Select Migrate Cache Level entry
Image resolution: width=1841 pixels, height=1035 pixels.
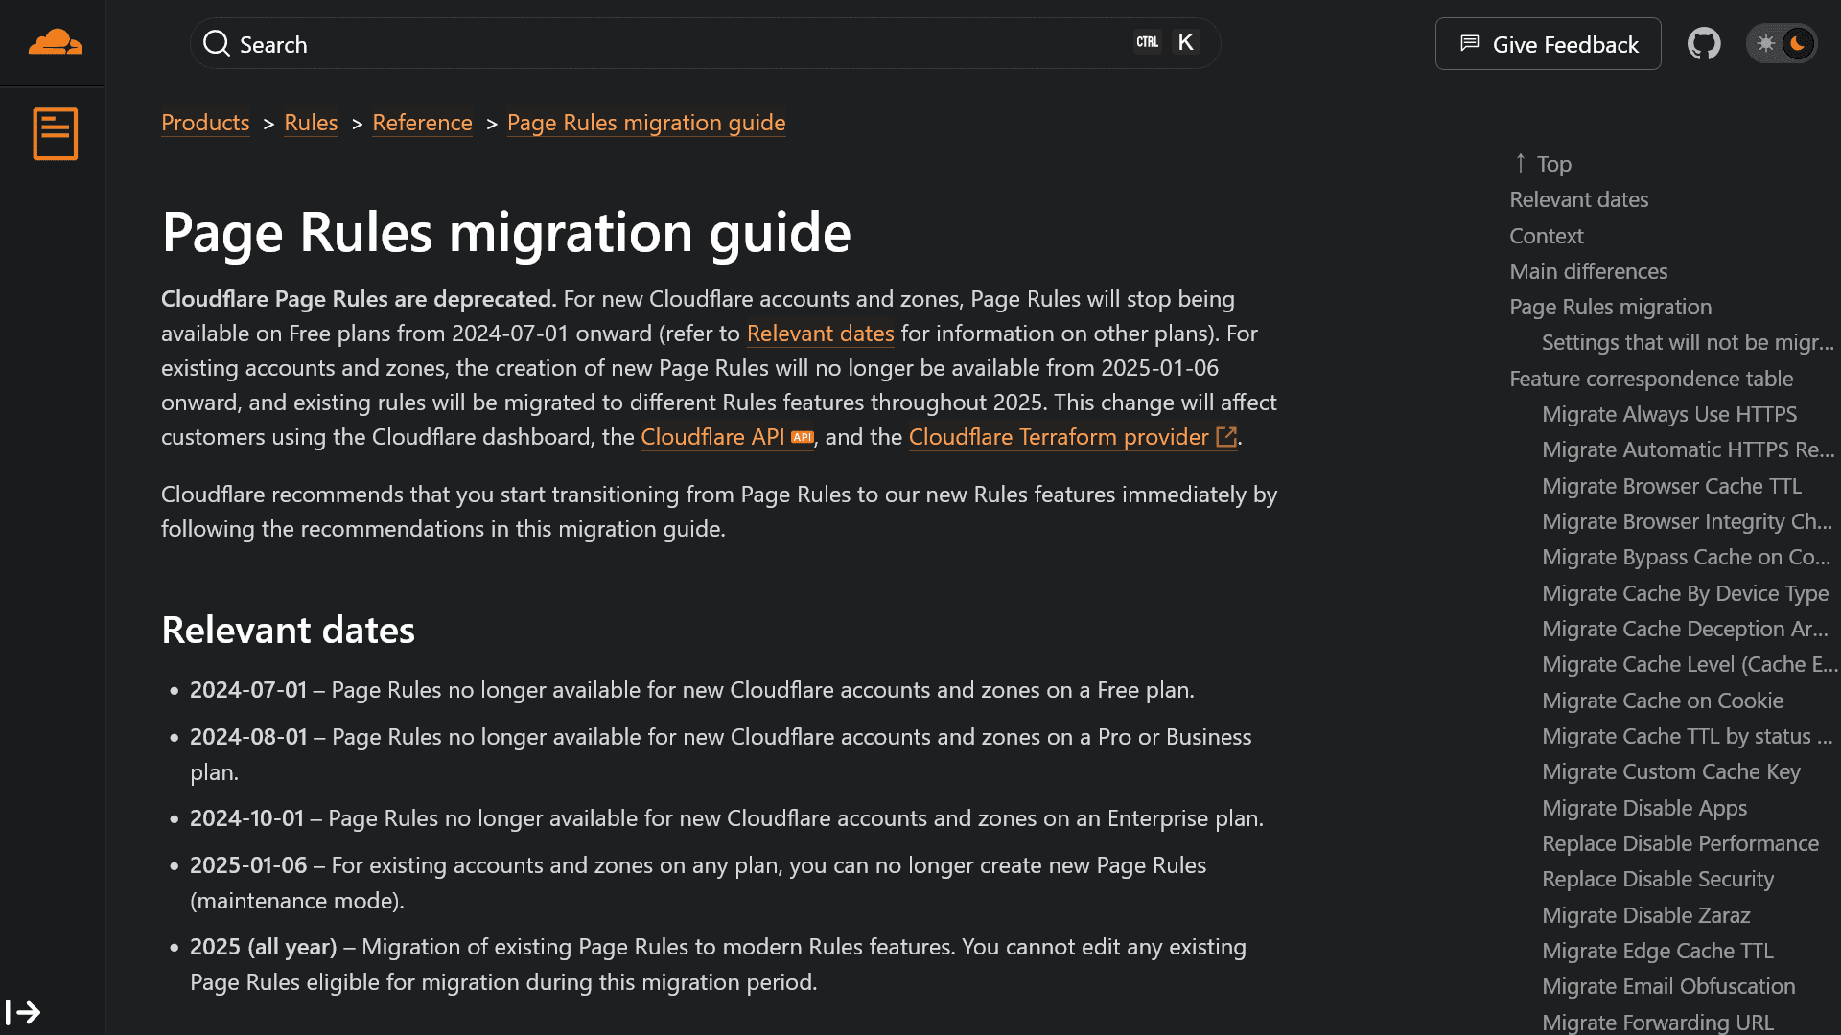pyautogui.click(x=1690, y=664)
